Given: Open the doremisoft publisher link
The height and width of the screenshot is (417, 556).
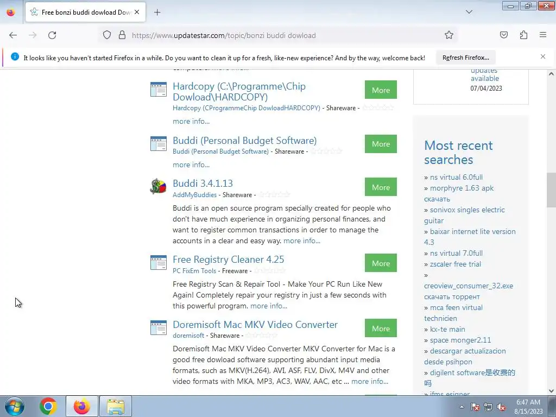Looking at the screenshot, I should point(188,336).
